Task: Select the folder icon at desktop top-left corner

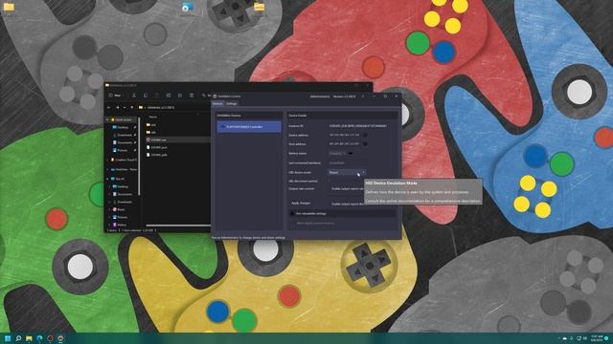Action: (9, 7)
